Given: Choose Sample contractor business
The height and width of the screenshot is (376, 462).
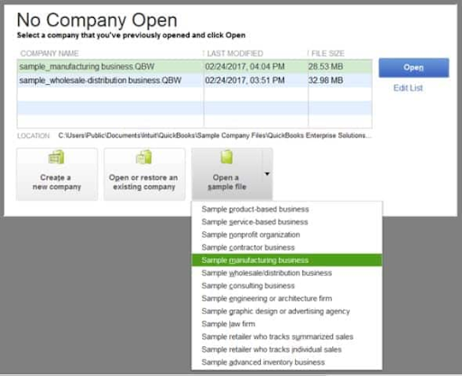Looking at the screenshot, I should pyautogui.click(x=287, y=248).
